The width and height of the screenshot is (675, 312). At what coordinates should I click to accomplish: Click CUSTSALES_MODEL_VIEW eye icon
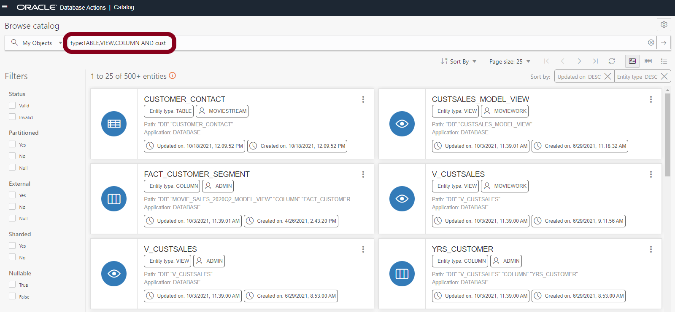(x=402, y=124)
